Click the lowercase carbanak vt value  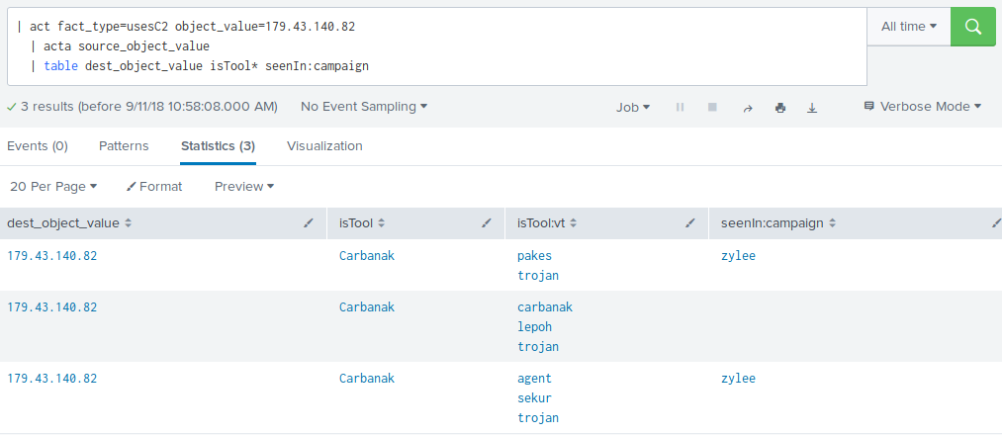pyautogui.click(x=545, y=307)
